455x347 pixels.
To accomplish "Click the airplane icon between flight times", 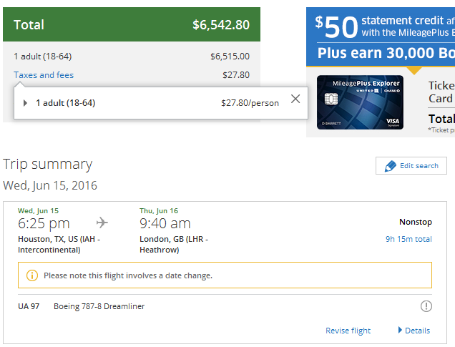I will [x=102, y=222].
